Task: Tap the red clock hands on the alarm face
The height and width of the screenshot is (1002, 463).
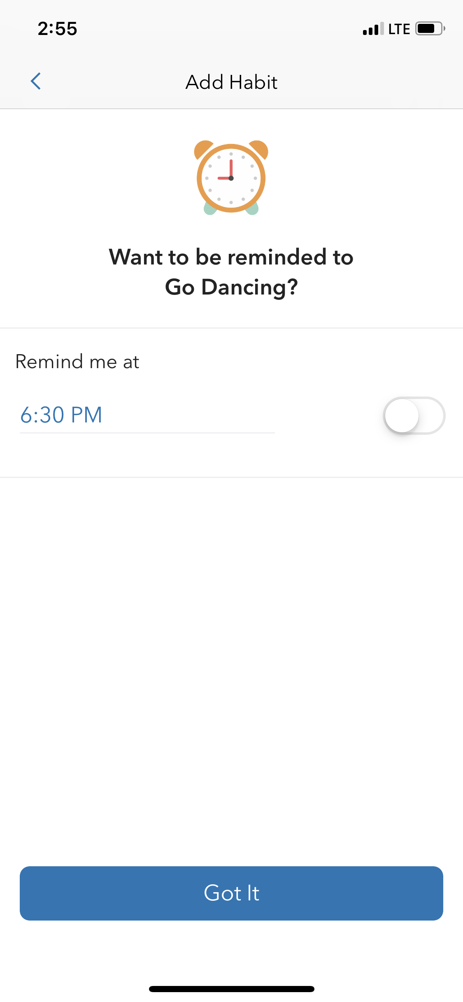Action: (x=226, y=170)
